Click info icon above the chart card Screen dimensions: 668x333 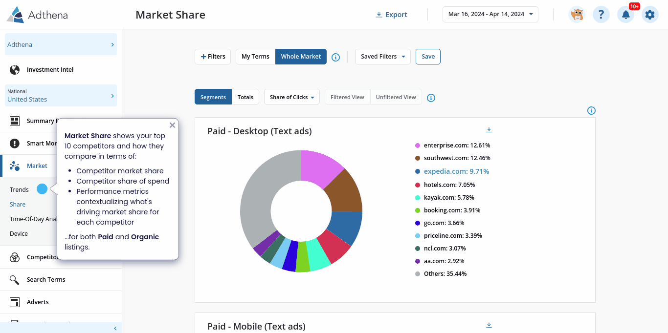[x=591, y=111]
